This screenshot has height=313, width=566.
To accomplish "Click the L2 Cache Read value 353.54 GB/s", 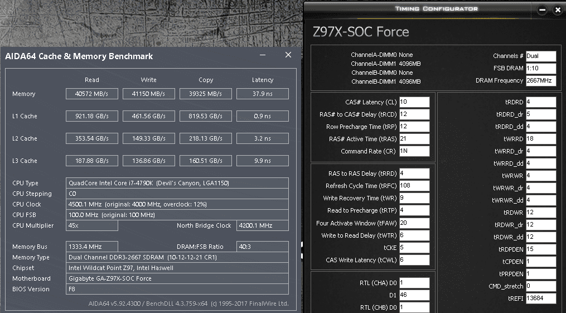I will [x=91, y=138].
